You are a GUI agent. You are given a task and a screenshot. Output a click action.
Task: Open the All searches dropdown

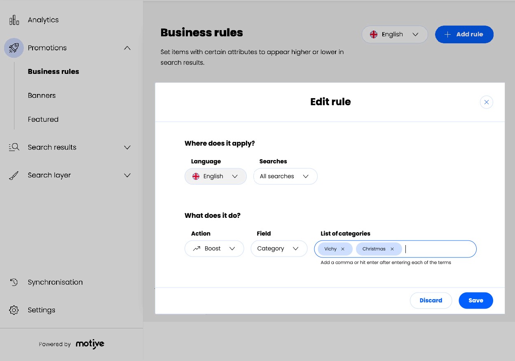[285, 177]
